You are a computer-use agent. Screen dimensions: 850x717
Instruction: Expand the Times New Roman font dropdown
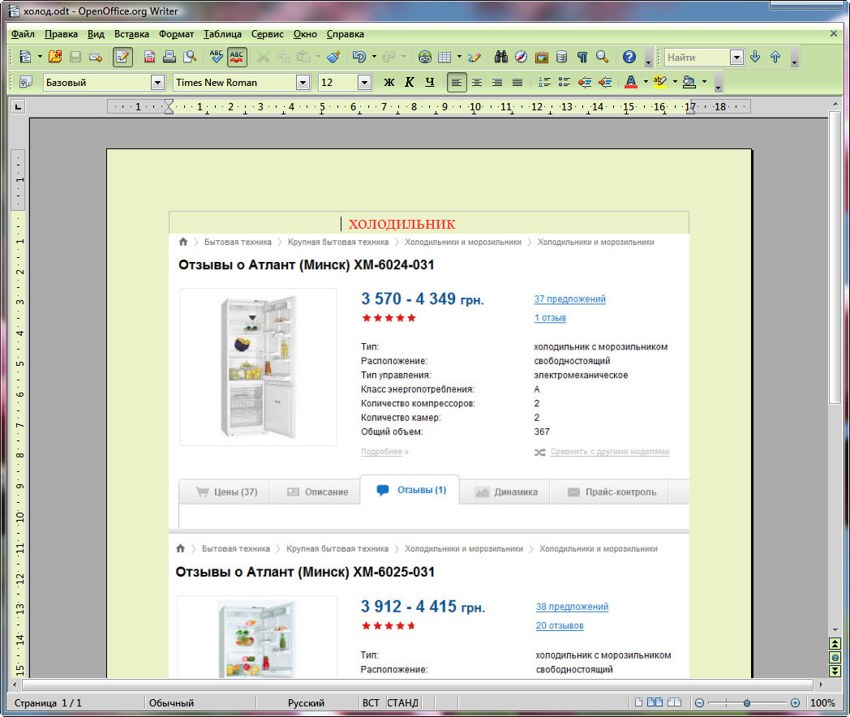(x=303, y=82)
